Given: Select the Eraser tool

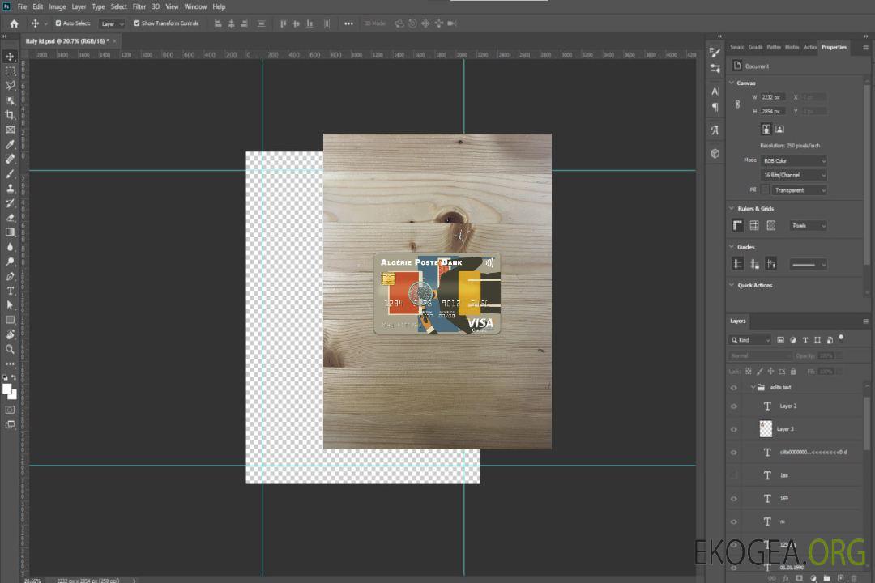Looking at the screenshot, I should (10, 217).
